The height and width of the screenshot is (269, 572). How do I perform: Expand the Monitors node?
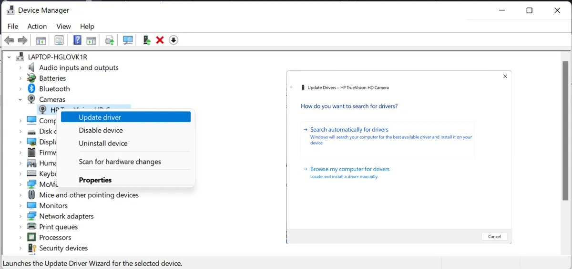20,206
